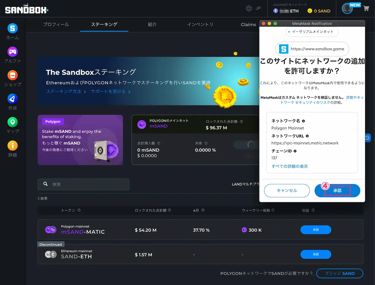375x285 pixels.
Task: Open the サポートを受ける link
Action: (x=110, y=92)
